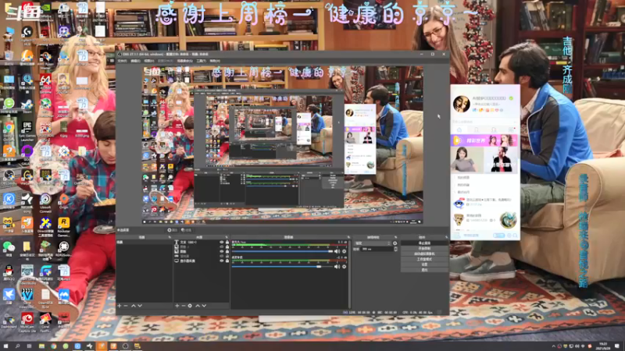The height and width of the screenshot is (351, 625).
Task: Open the 场景集合(S) menu in OBS
Action: (184, 61)
